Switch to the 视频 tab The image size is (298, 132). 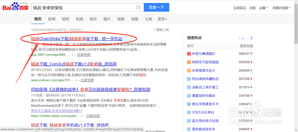[121, 19]
